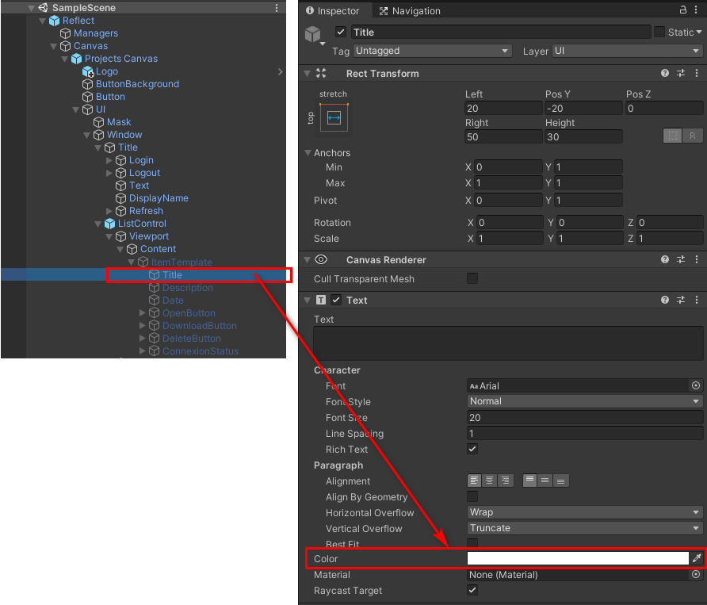Toggle the Title object active checkbox
The width and height of the screenshot is (707, 605).
tap(341, 32)
